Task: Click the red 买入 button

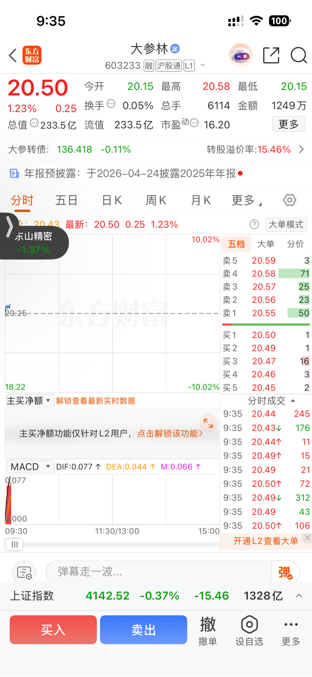Action: (53, 630)
